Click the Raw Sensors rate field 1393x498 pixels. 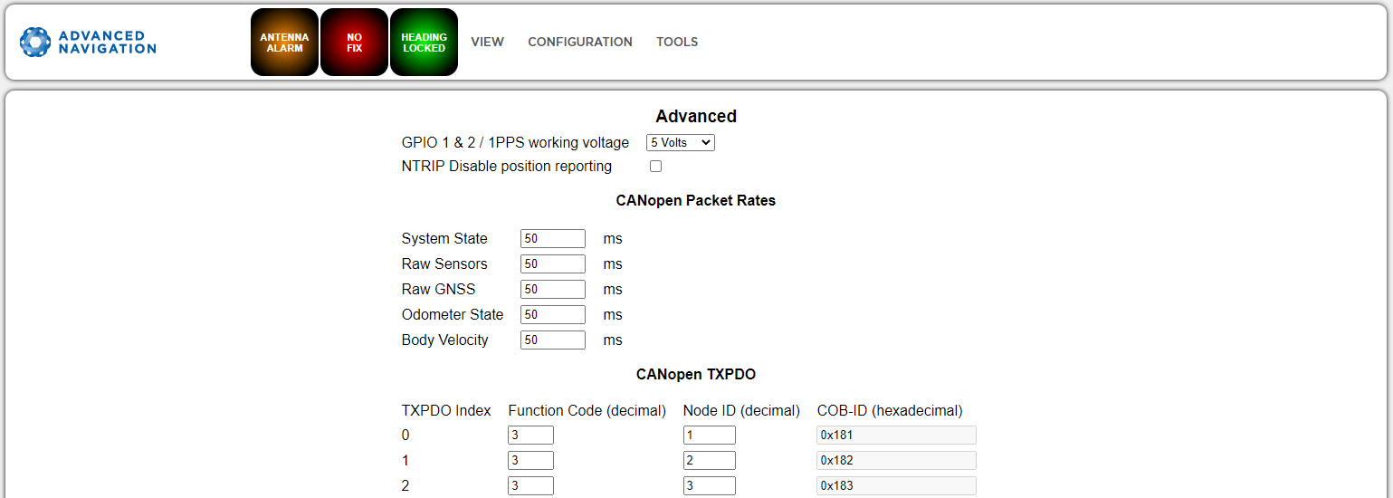552,264
